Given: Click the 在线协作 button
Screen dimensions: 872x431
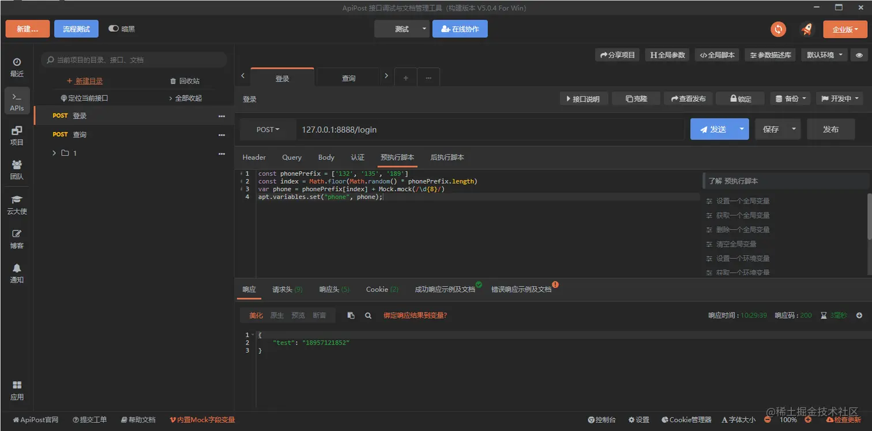Looking at the screenshot, I should [460, 29].
